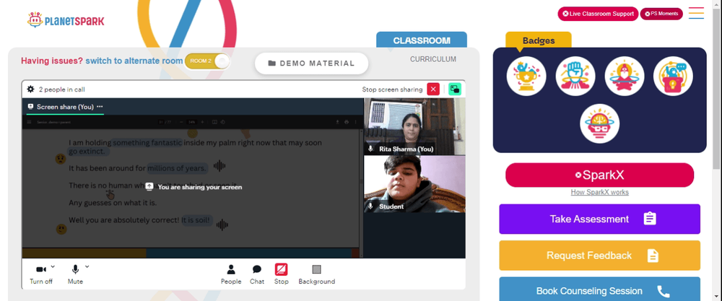The height and width of the screenshot is (301, 722).
Task: Click the PlanetSpark logo
Action: tap(66, 20)
